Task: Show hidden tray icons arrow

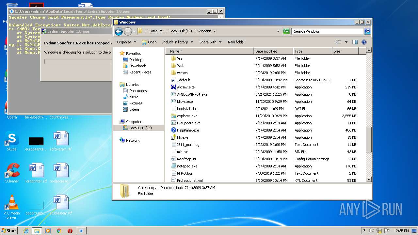Action: click(x=364, y=230)
